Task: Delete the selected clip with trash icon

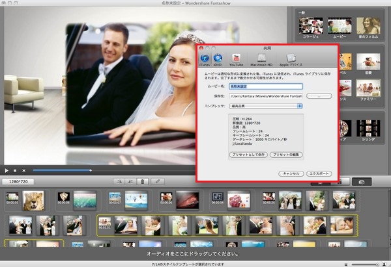Action: coord(143,182)
